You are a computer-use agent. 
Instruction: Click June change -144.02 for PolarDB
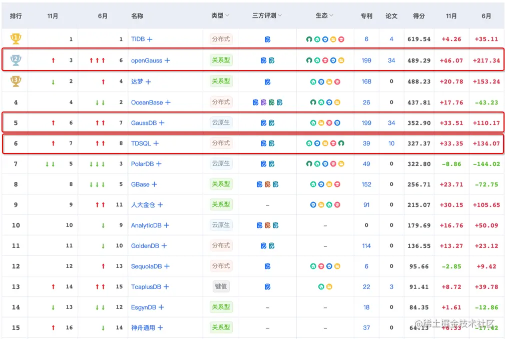click(486, 164)
